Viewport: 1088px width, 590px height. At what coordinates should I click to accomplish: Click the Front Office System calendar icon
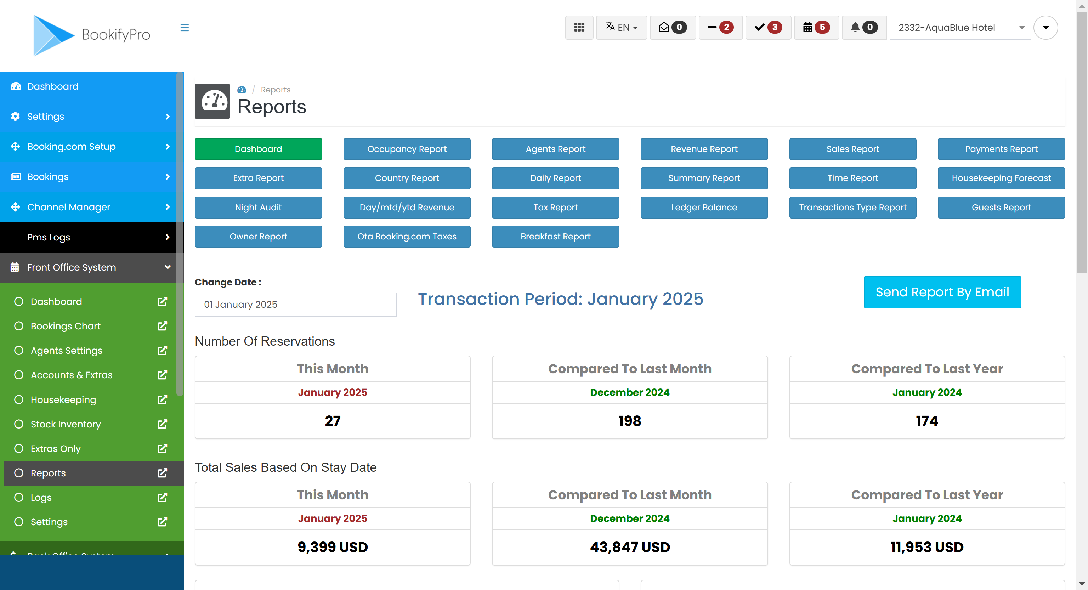point(15,267)
